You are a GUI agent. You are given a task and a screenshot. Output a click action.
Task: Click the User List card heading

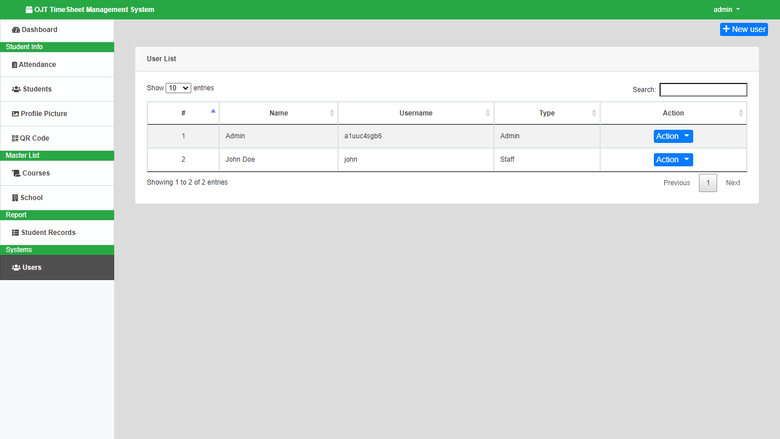162,59
